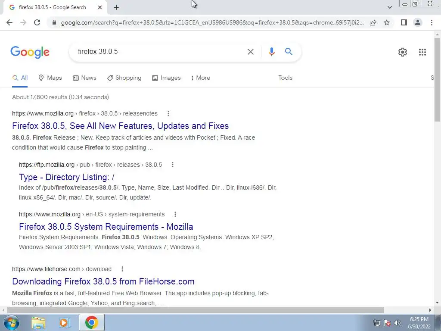The height and width of the screenshot is (331, 441).
Task: Expand the More search categories menu
Action: pos(200,78)
